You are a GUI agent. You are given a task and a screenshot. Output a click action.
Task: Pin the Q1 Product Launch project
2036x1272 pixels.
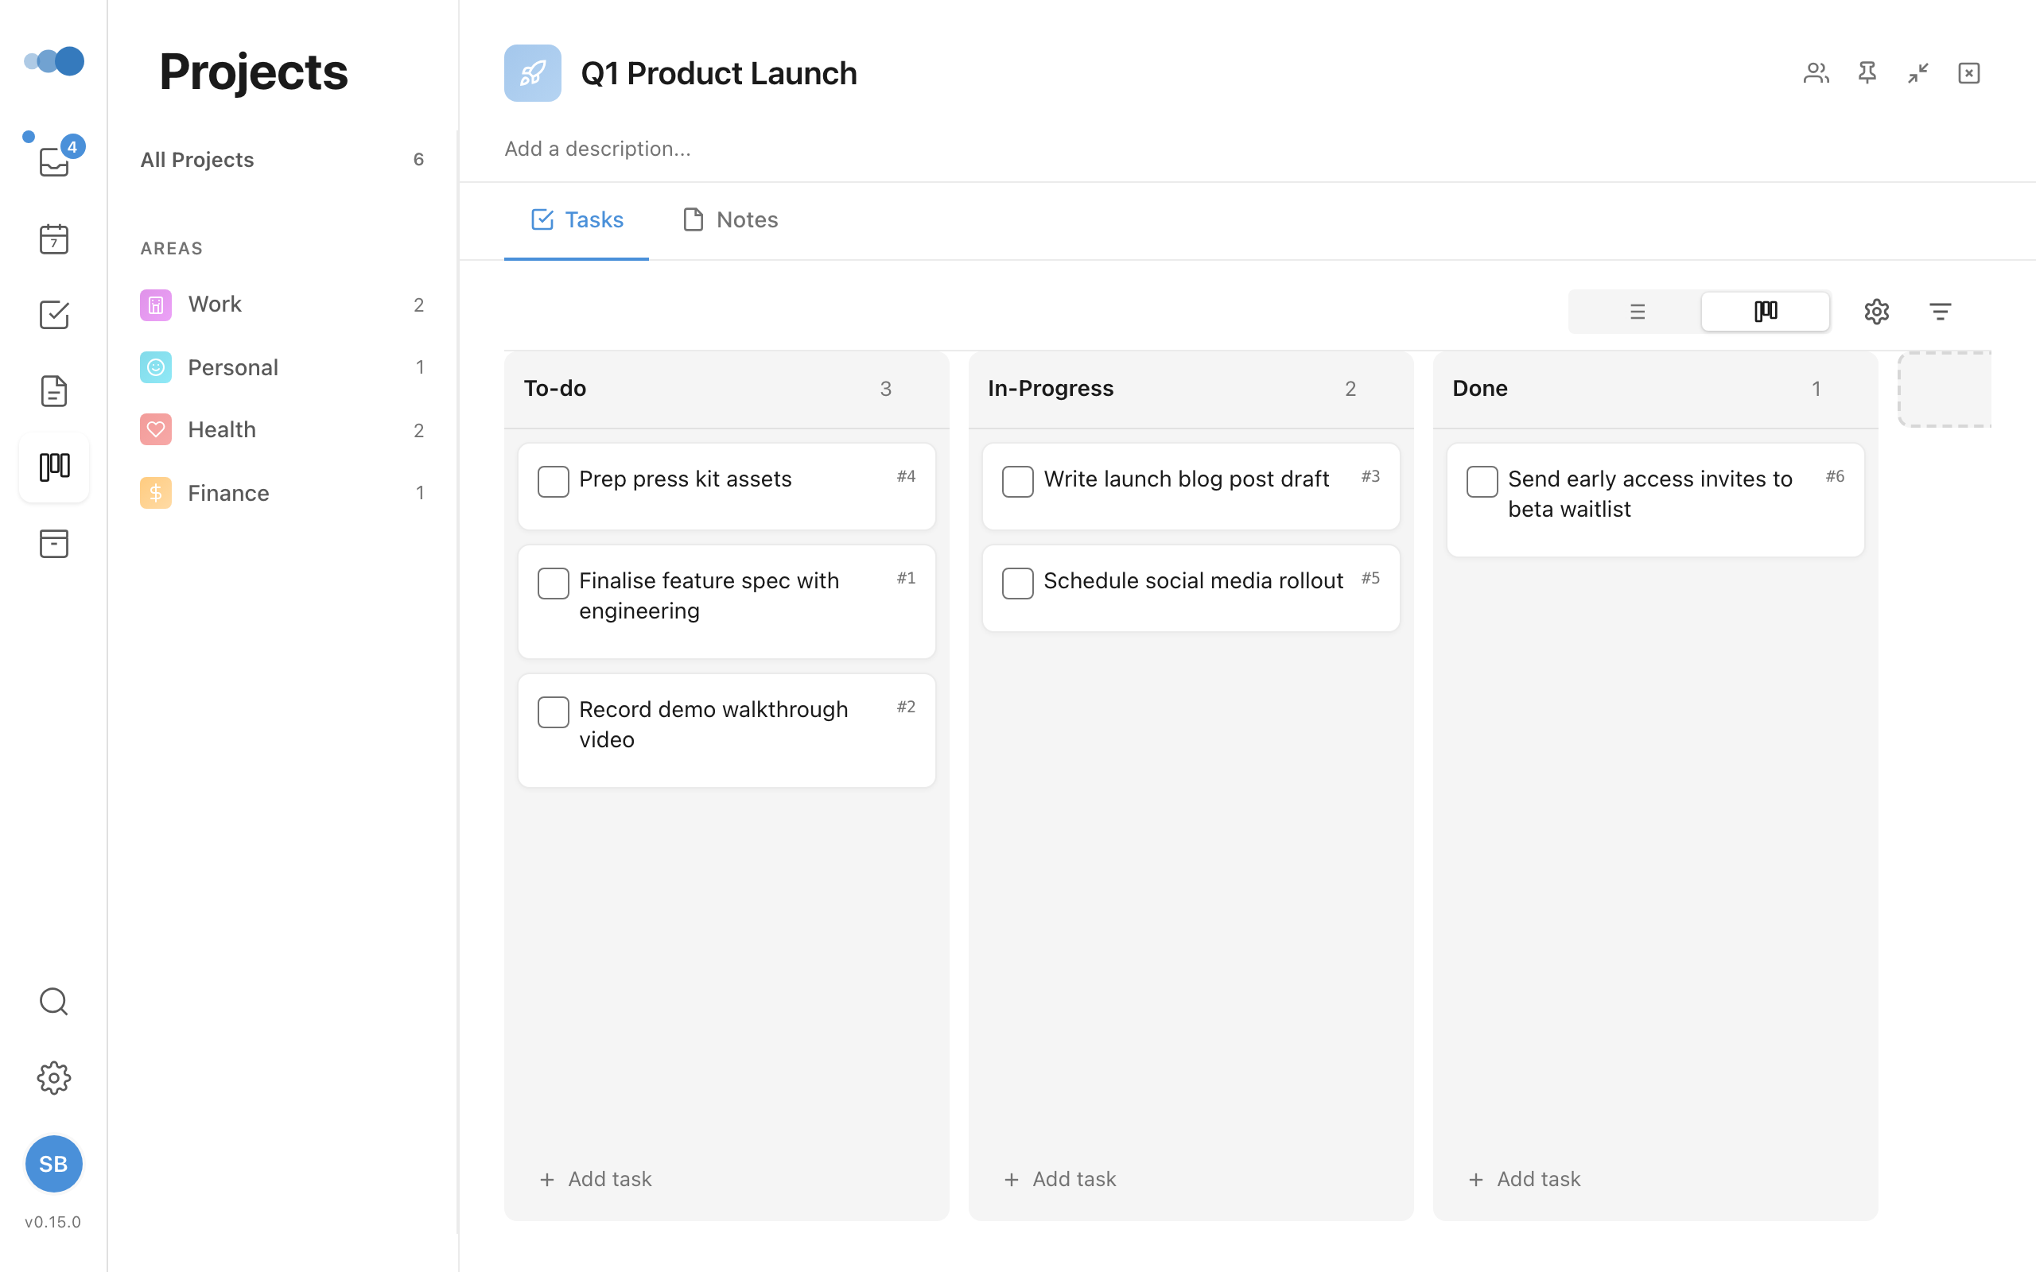click(x=1867, y=73)
